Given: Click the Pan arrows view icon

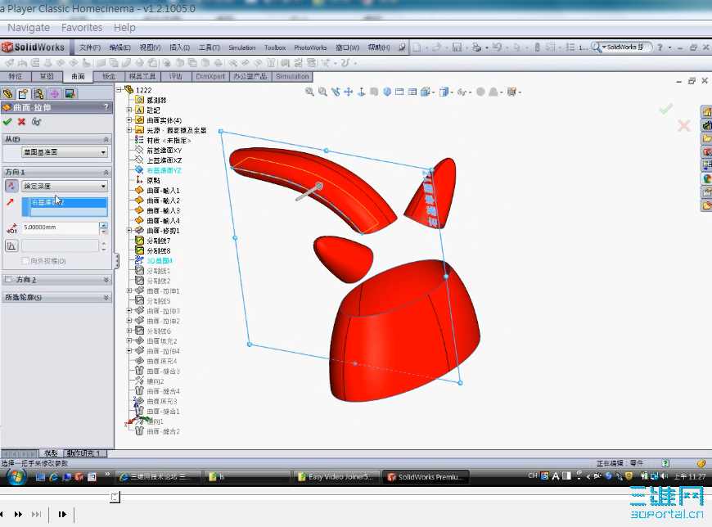Looking at the screenshot, I should click(x=349, y=92).
